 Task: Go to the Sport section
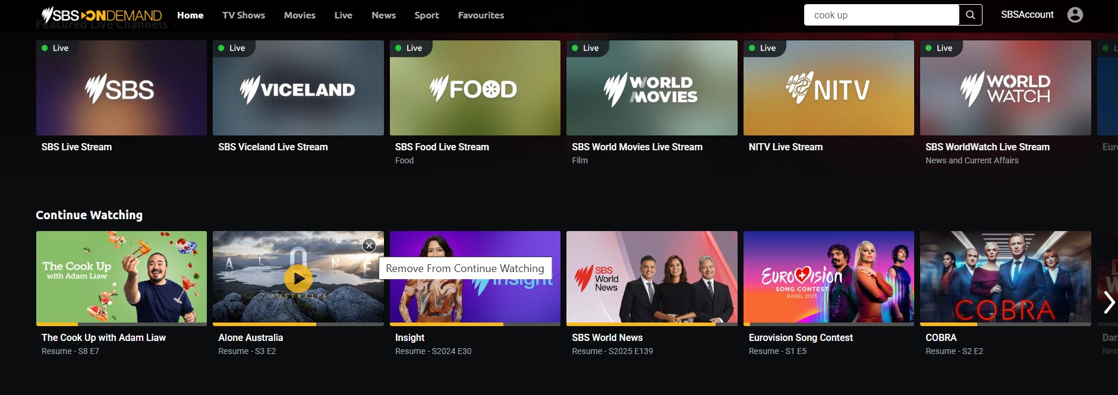tap(427, 15)
